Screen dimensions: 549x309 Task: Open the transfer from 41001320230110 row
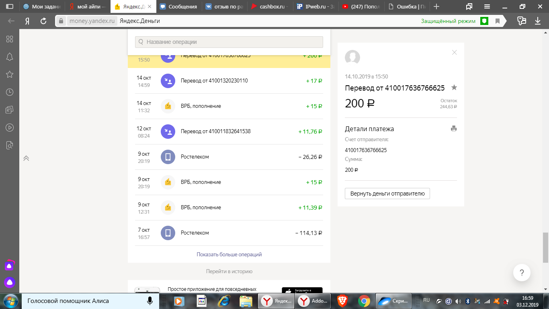tap(229, 81)
